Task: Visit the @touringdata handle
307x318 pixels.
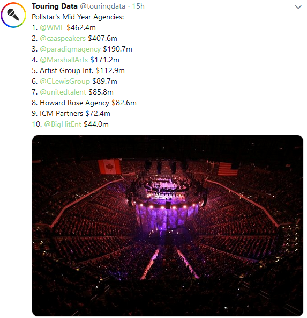Action: [102, 6]
